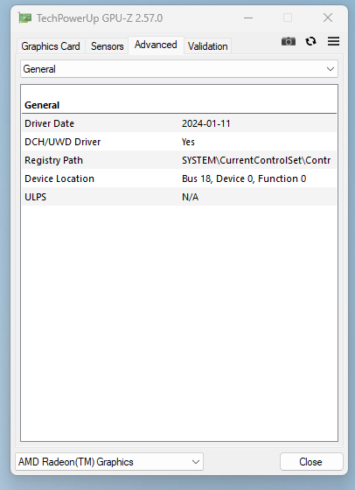The width and height of the screenshot is (355, 490).
Task: Click the bold General section header
Action: [x=42, y=105]
